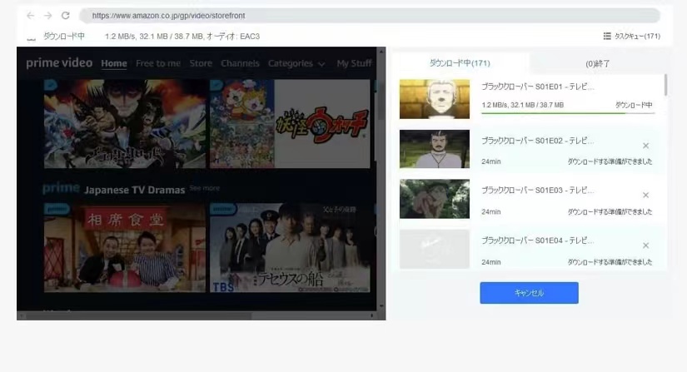687x372 pixels.
Task: Select the S01E02 episode thumbnail
Action: coord(434,149)
